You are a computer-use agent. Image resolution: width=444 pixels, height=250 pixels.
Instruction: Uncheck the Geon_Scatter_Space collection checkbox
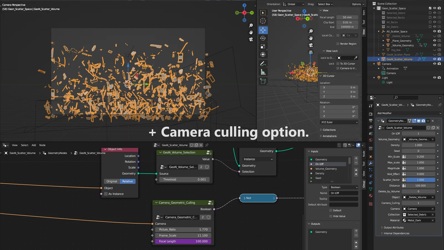point(430,8)
